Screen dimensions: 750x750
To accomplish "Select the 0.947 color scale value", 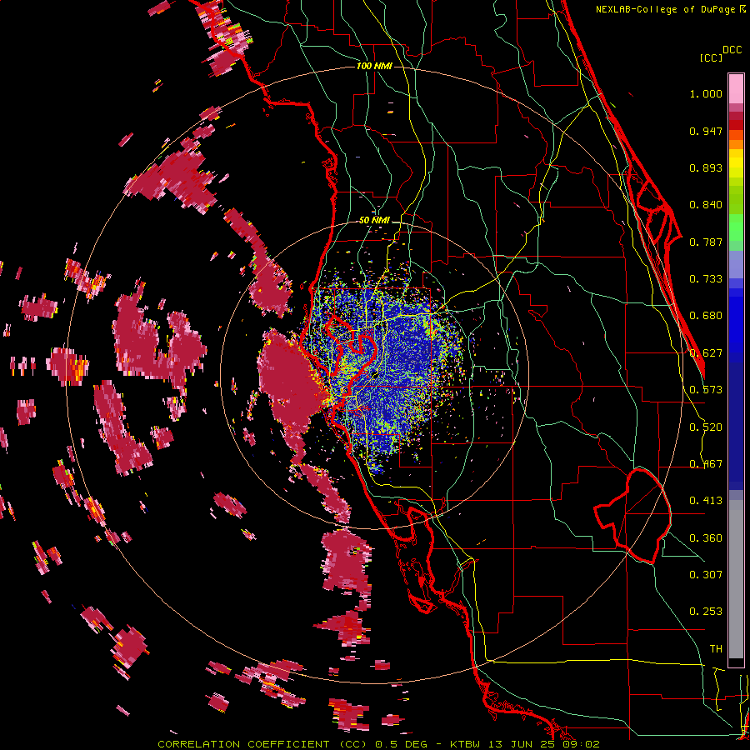I will pos(706,131).
